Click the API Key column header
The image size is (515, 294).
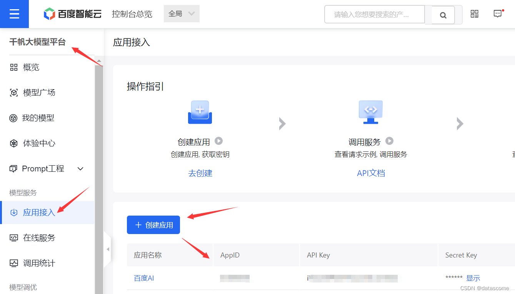click(318, 255)
